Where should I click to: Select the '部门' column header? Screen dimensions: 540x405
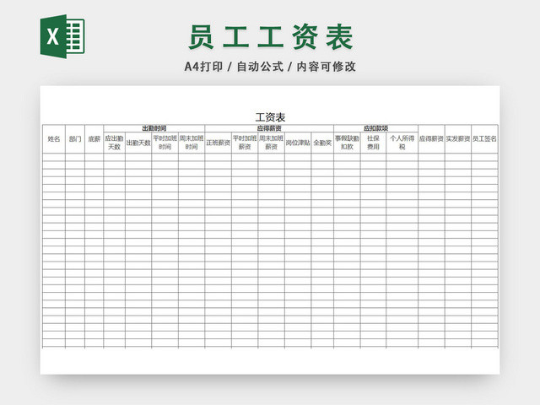coord(75,139)
